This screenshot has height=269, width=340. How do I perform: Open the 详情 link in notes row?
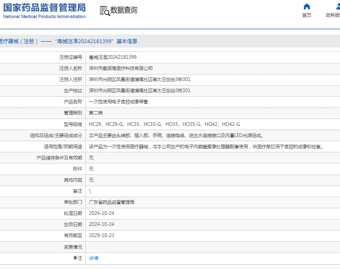[94, 258]
